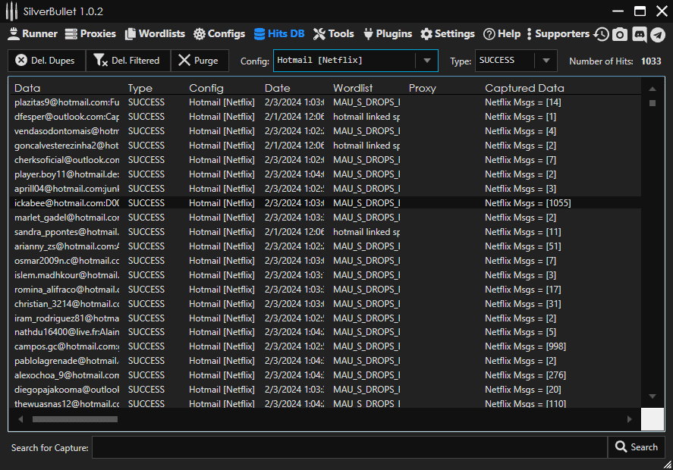673x470 pixels.
Task: Switch to the Runner tab
Action: pyautogui.click(x=33, y=34)
